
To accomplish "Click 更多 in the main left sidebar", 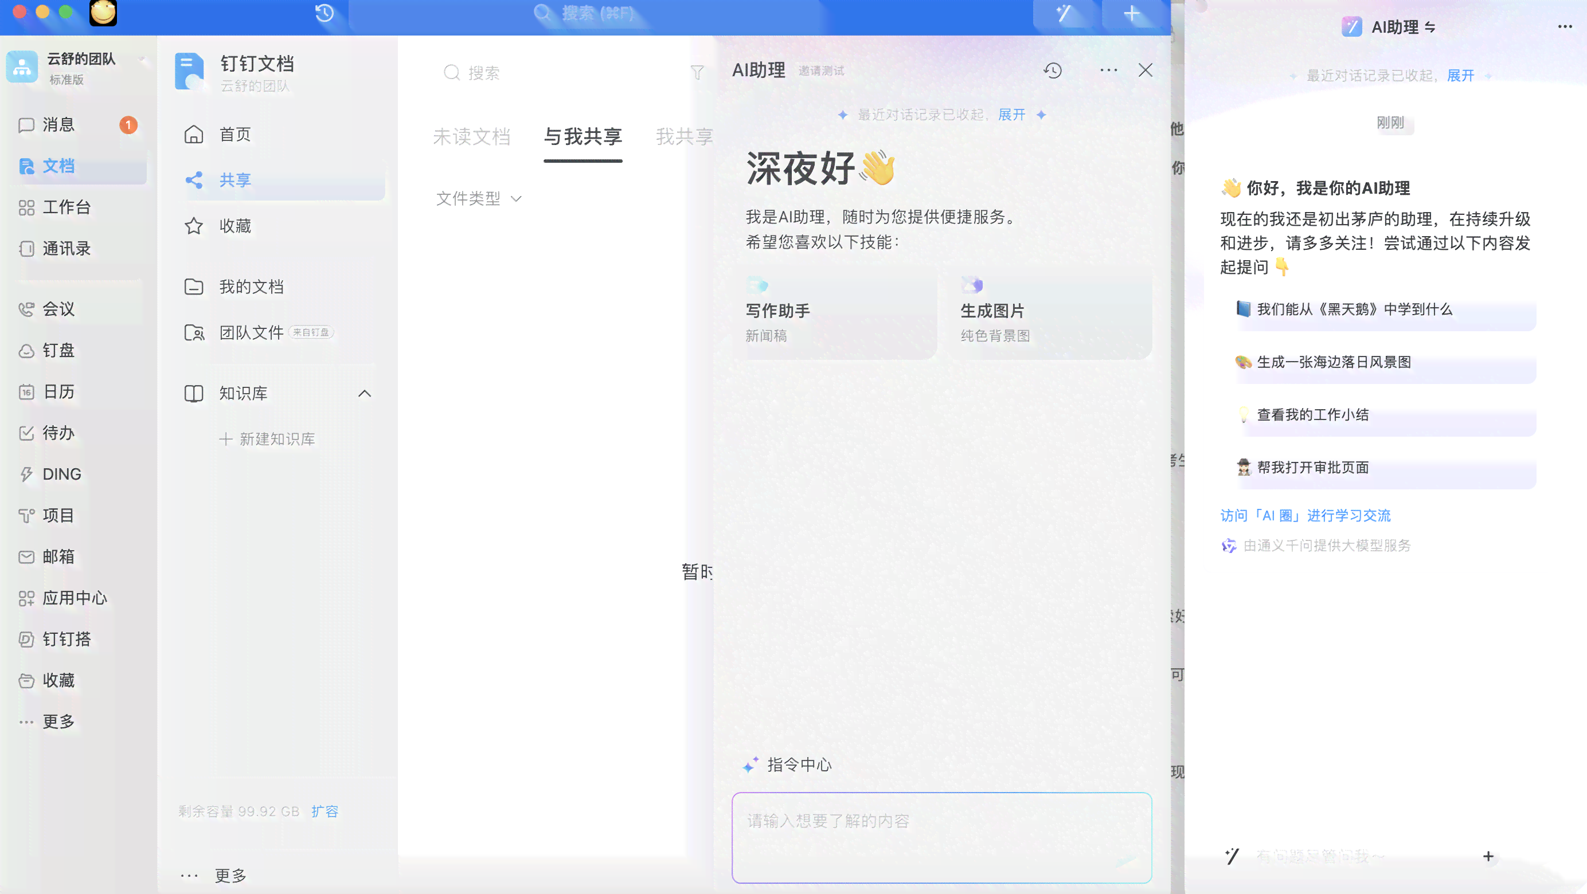I will pos(78,722).
